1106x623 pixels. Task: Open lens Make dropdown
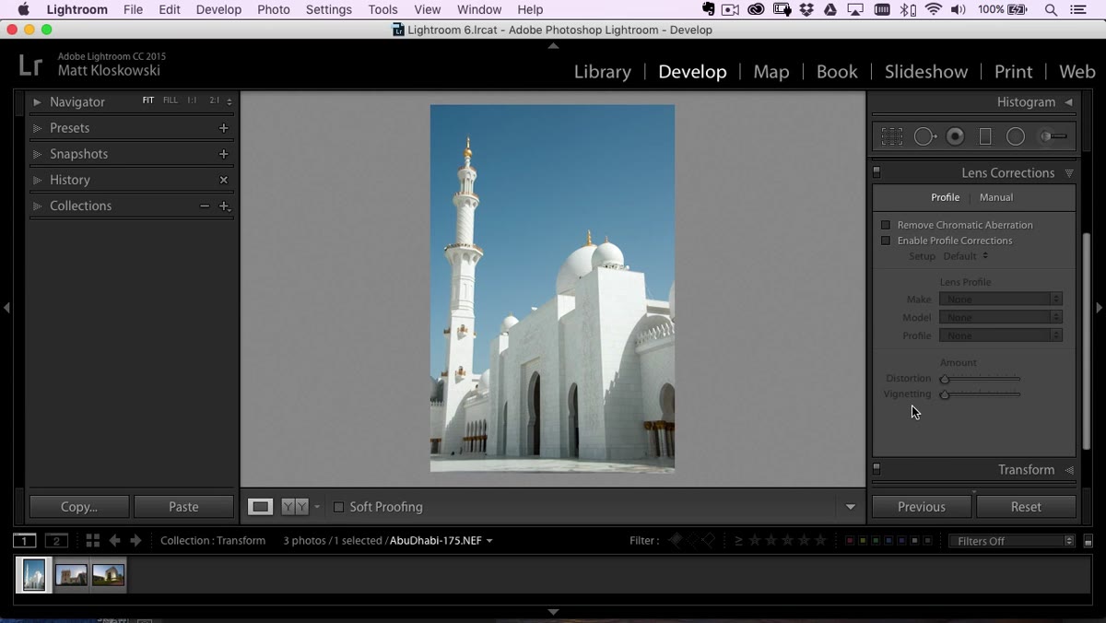point(1001,299)
